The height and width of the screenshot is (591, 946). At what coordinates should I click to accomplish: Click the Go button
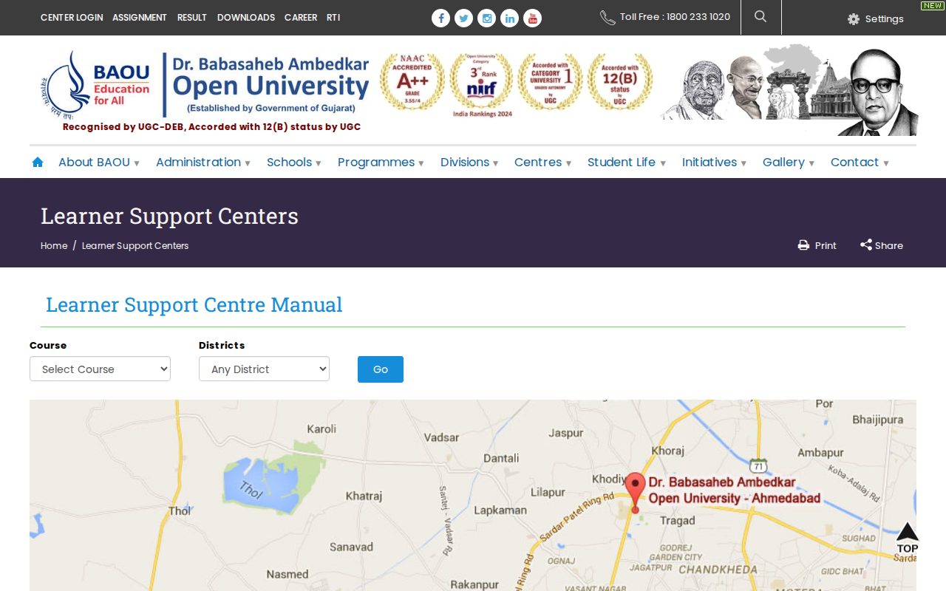pyautogui.click(x=381, y=369)
